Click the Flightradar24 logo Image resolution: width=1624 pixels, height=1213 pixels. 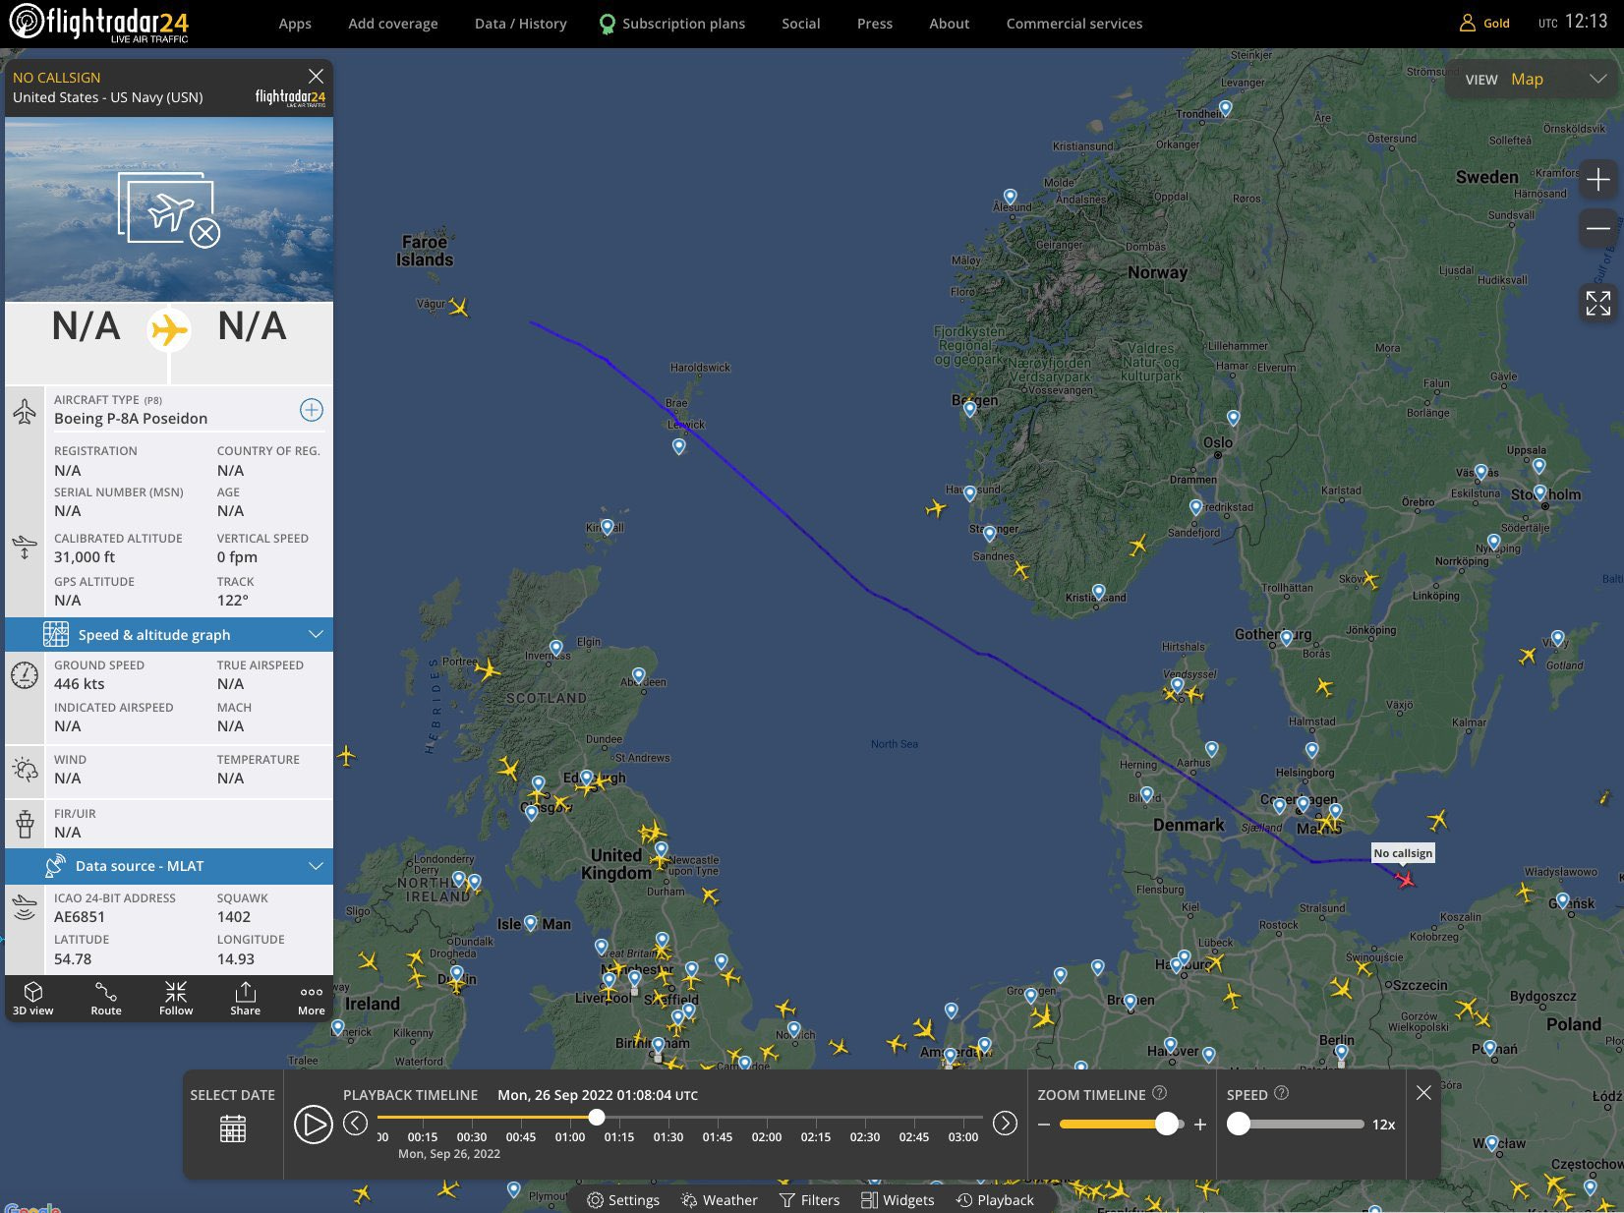click(98, 24)
